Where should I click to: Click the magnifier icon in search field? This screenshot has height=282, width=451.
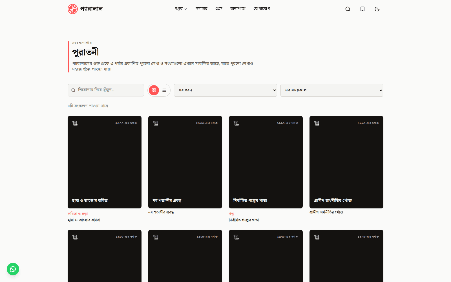pos(73,90)
